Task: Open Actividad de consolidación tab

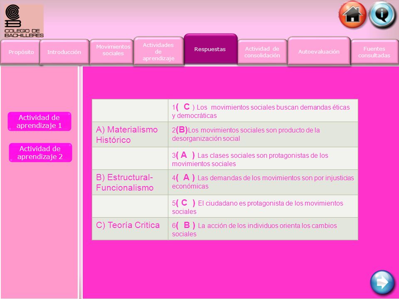Action: click(262, 52)
